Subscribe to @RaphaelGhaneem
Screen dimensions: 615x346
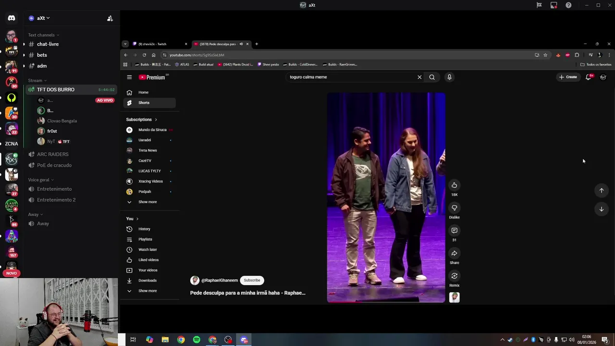pyautogui.click(x=252, y=280)
